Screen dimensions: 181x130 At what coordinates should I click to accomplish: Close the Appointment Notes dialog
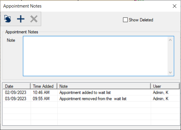tap(175, 6)
